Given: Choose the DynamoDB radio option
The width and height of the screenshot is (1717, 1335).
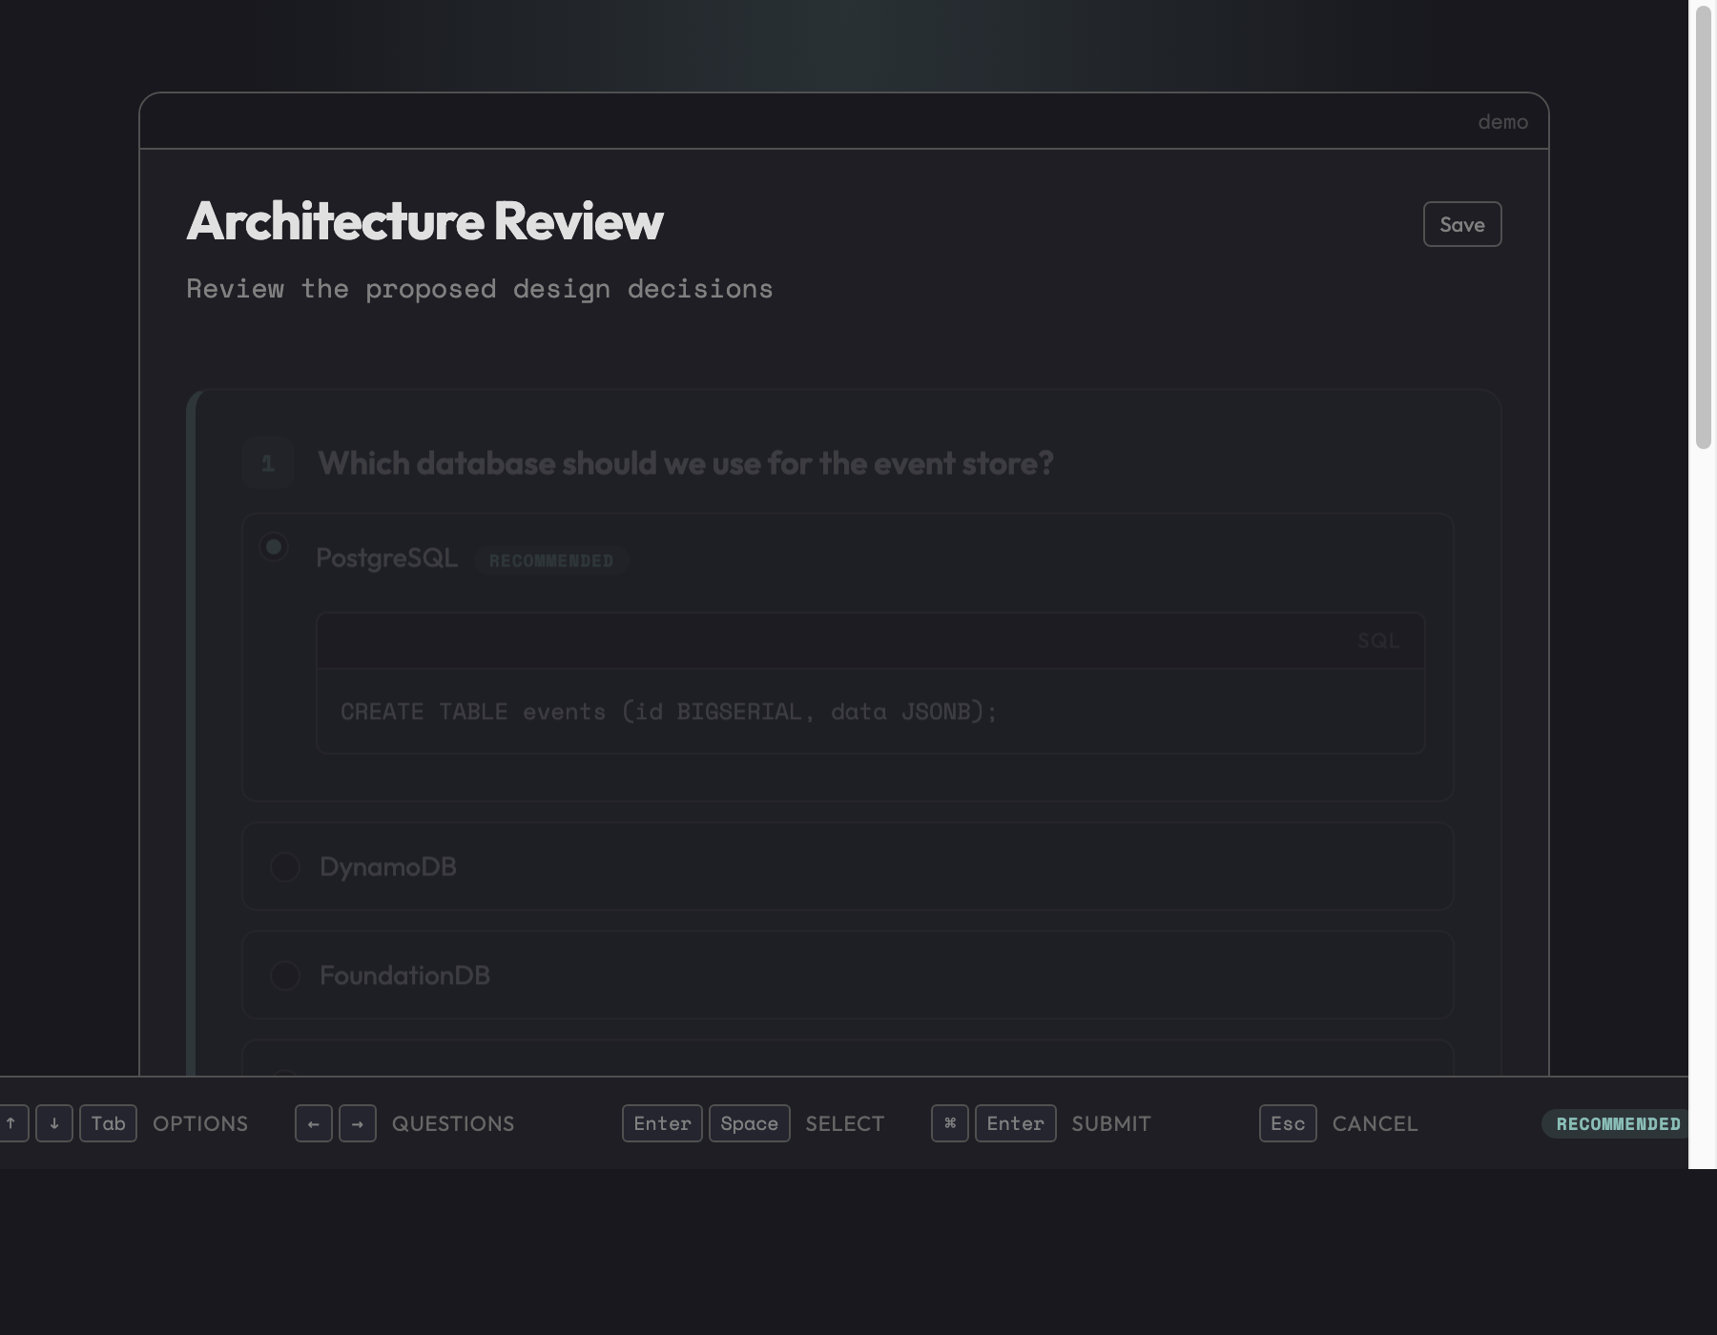Looking at the screenshot, I should tap(285, 867).
